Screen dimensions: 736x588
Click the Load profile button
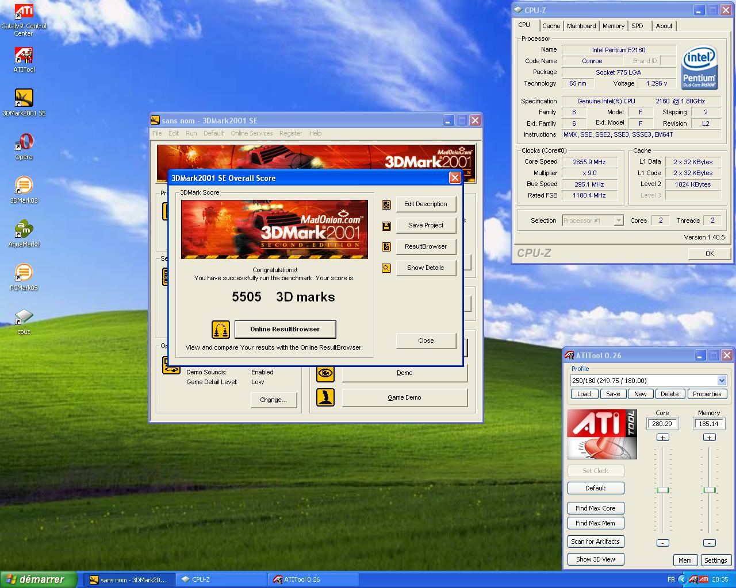coord(584,394)
